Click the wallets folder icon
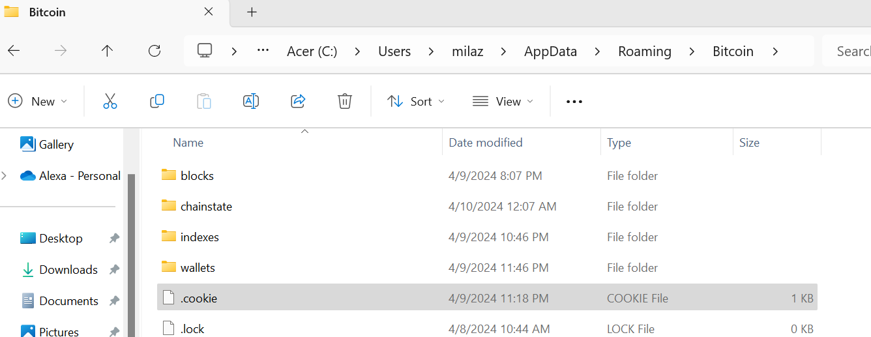The image size is (871, 337). 169,267
